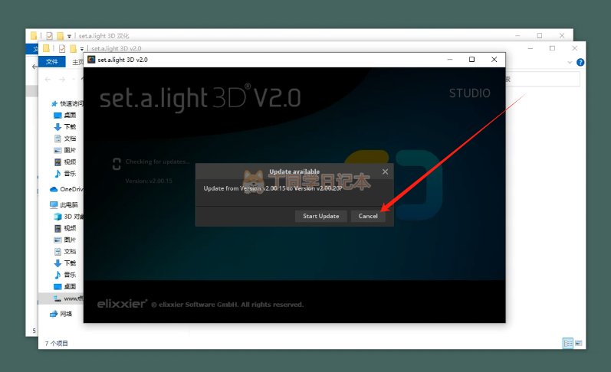Open 视频 under 此电脑
This screenshot has width=611, height=372.
coord(64,228)
